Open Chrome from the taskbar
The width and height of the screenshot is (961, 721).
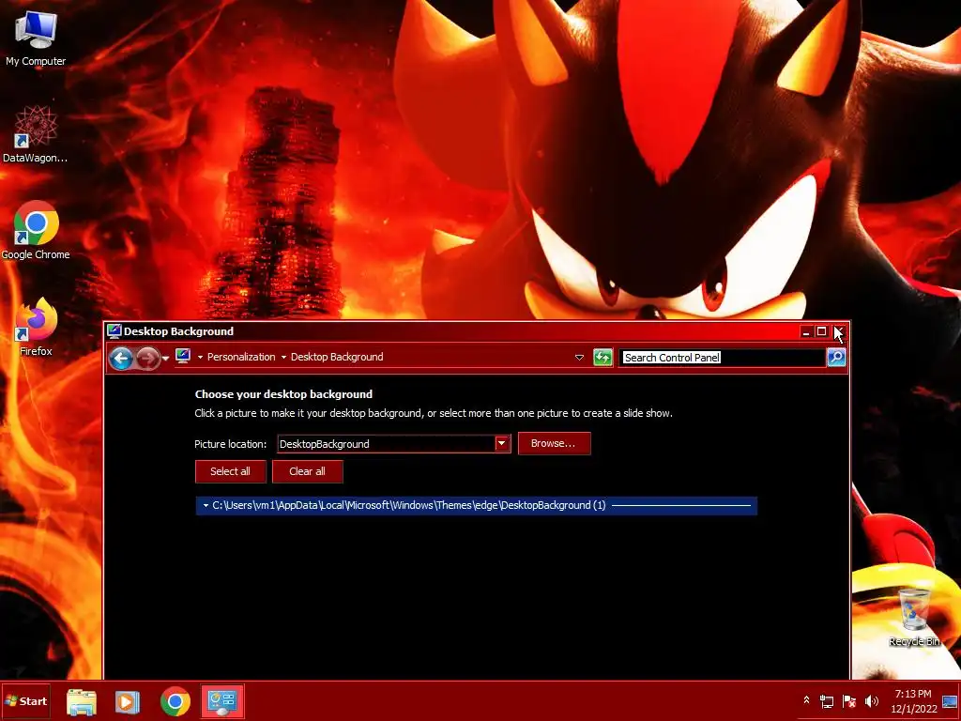[175, 702]
